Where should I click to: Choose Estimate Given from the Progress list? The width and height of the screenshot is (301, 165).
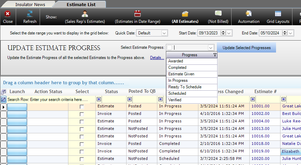[192, 74]
